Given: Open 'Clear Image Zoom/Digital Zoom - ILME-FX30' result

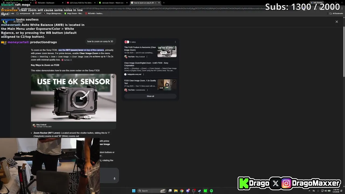Looking at the screenshot, I should point(146,64).
